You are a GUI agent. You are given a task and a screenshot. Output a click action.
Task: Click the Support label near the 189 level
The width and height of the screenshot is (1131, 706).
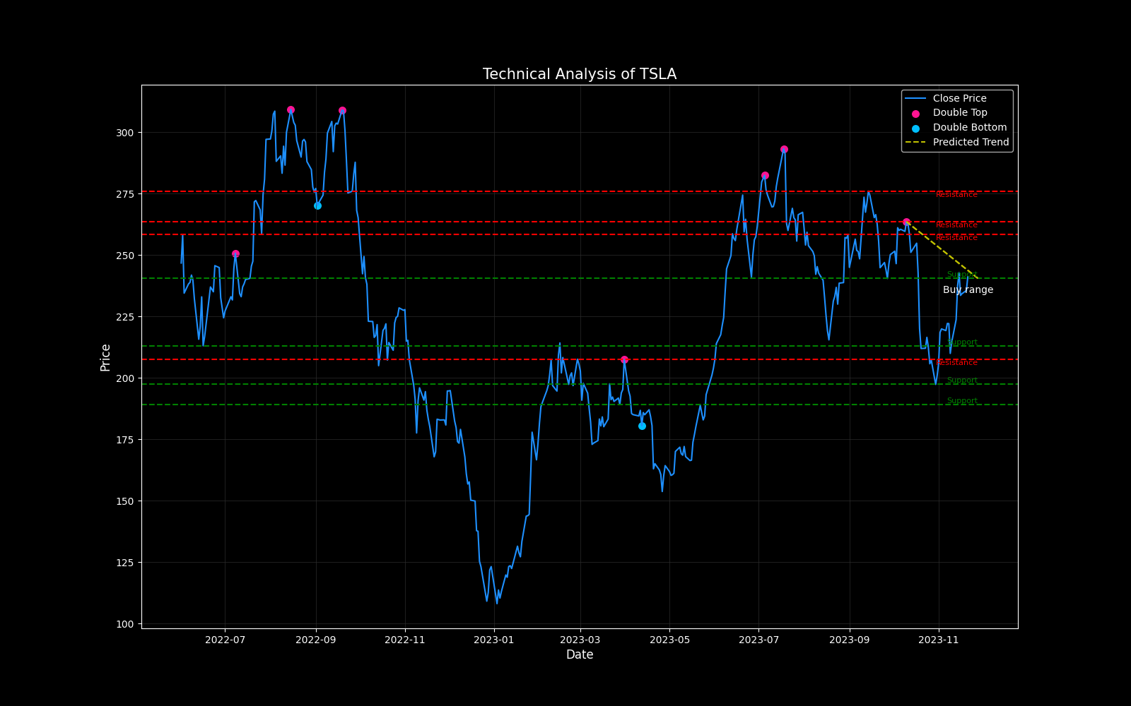click(x=962, y=401)
